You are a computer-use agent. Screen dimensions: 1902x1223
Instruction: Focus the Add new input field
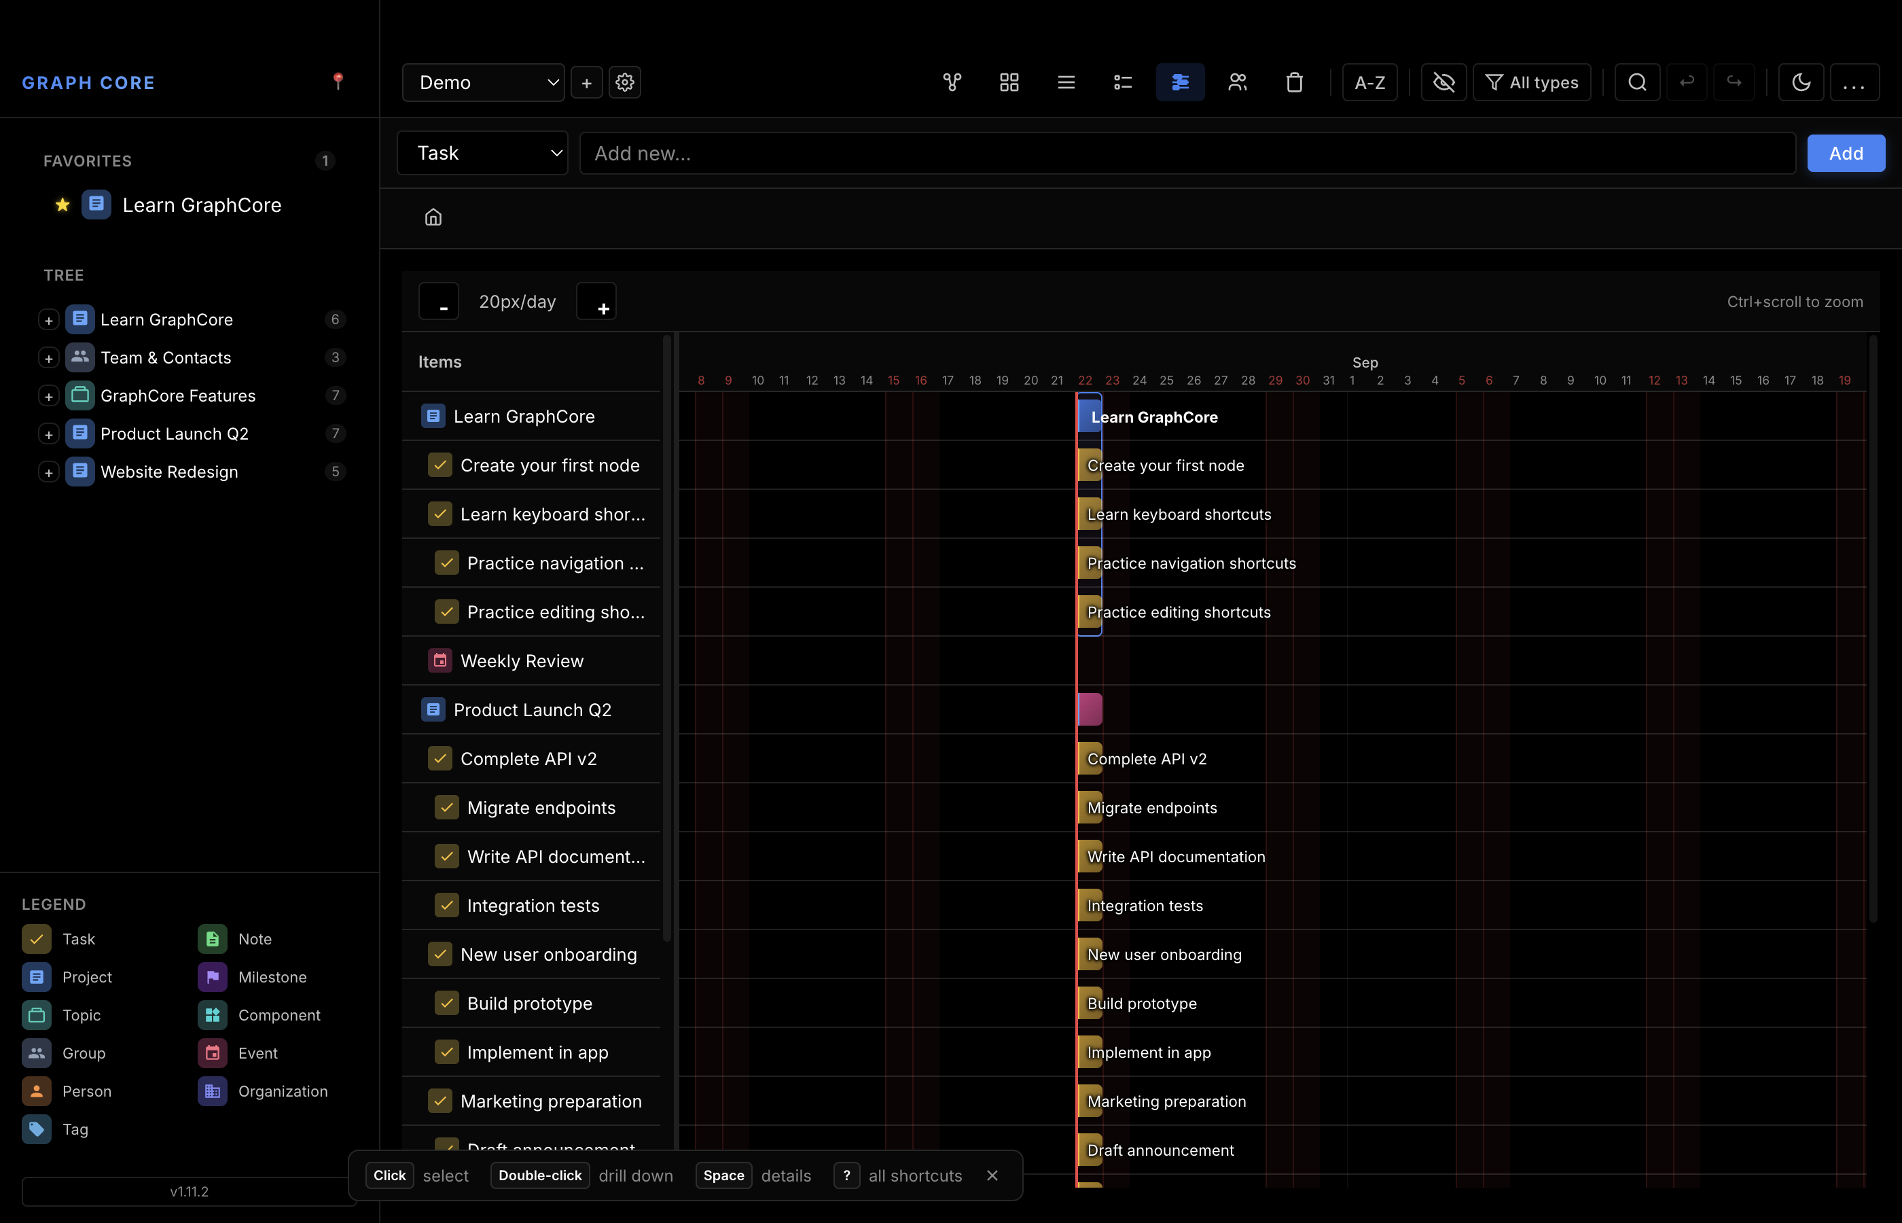[1187, 154]
